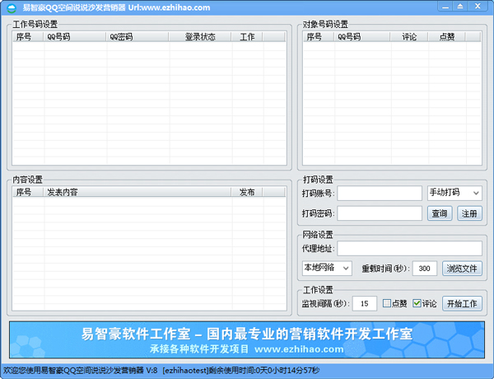Click the 查询 button
The width and height of the screenshot is (494, 379).
440,213
